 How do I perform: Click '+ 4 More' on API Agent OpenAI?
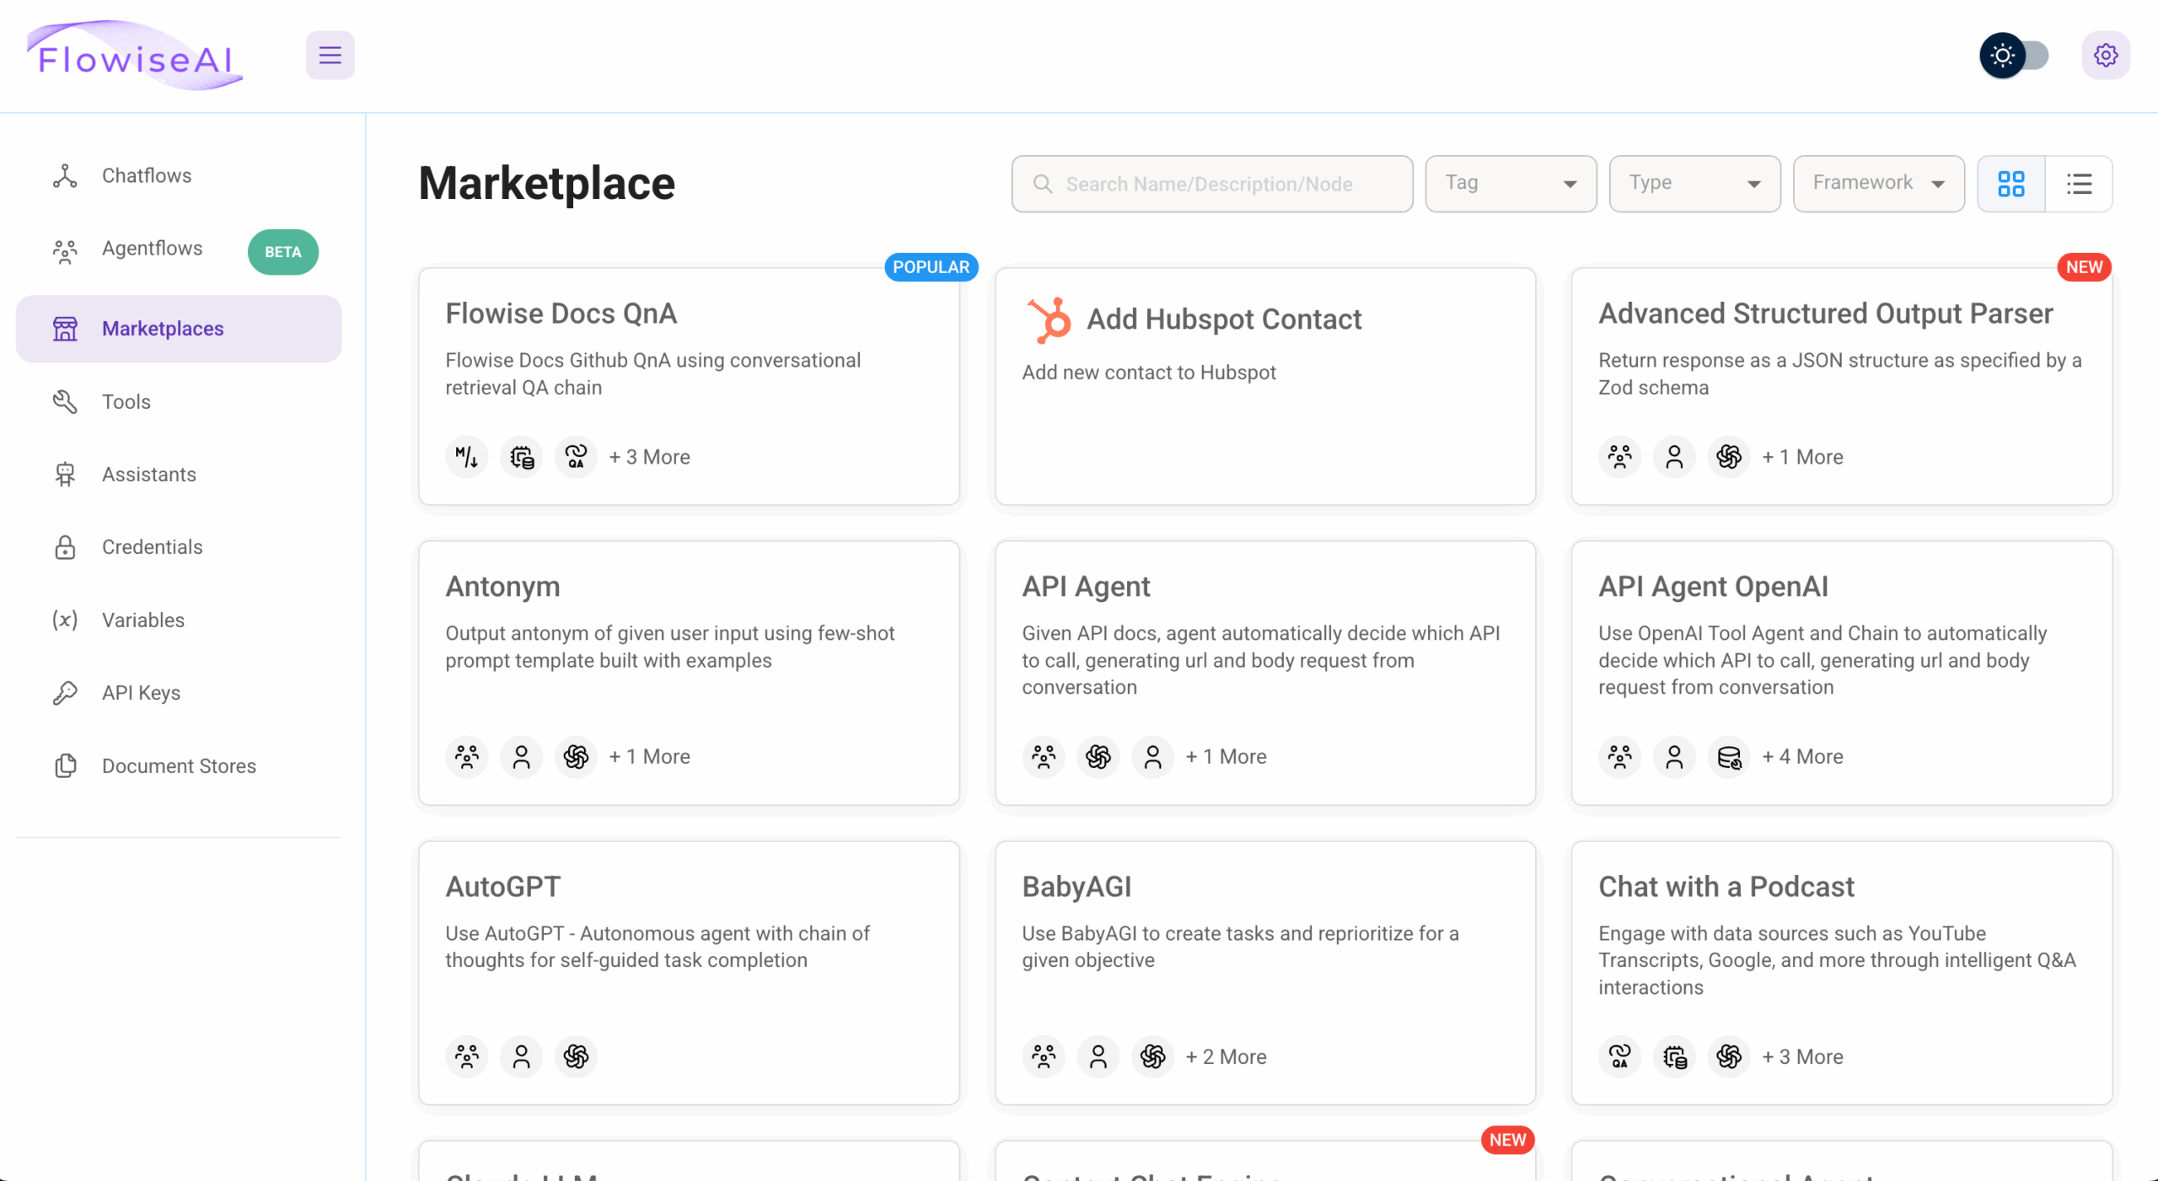click(x=1802, y=757)
